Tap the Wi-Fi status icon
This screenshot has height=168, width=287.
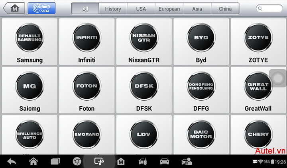coord(260,162)
